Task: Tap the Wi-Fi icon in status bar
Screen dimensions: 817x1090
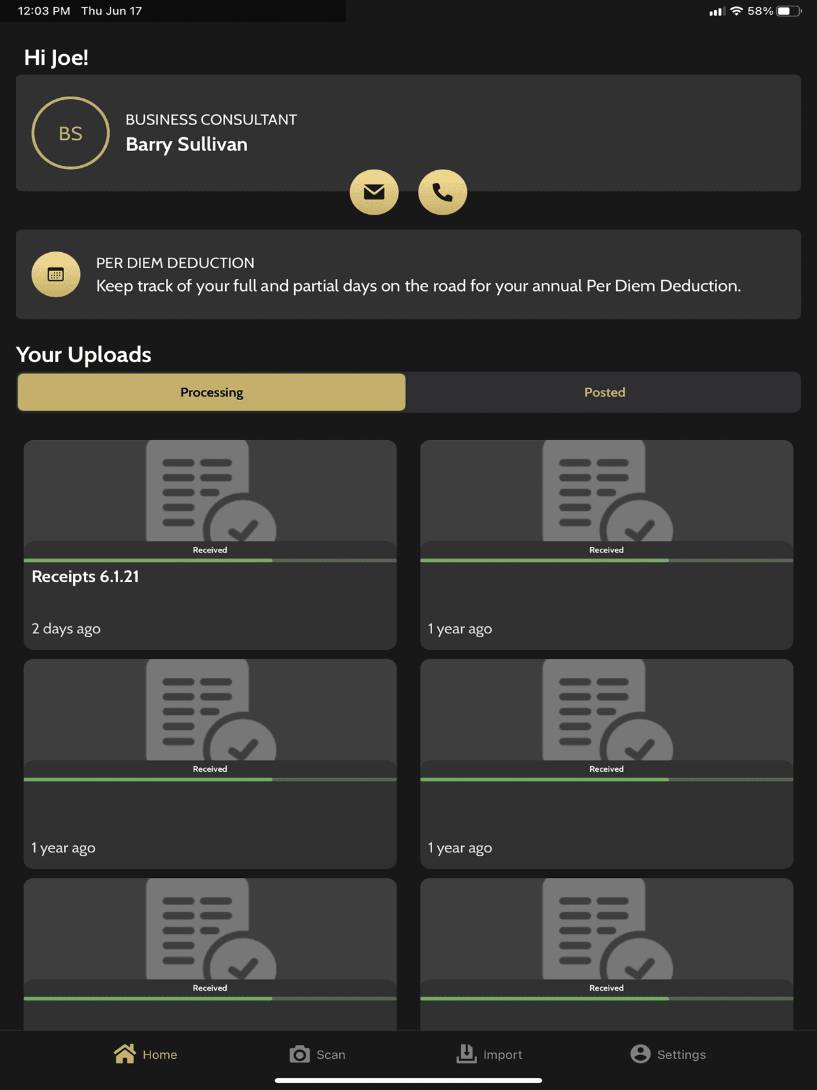Action: pos(736,11)
